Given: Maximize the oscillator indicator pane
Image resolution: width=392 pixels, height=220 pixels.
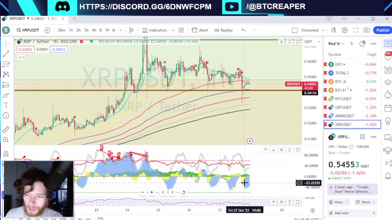Looking at the screenshot, I should click(x=297, y=150).
